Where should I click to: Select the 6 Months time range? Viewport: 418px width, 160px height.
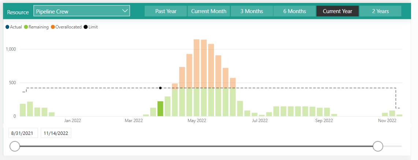295,11
